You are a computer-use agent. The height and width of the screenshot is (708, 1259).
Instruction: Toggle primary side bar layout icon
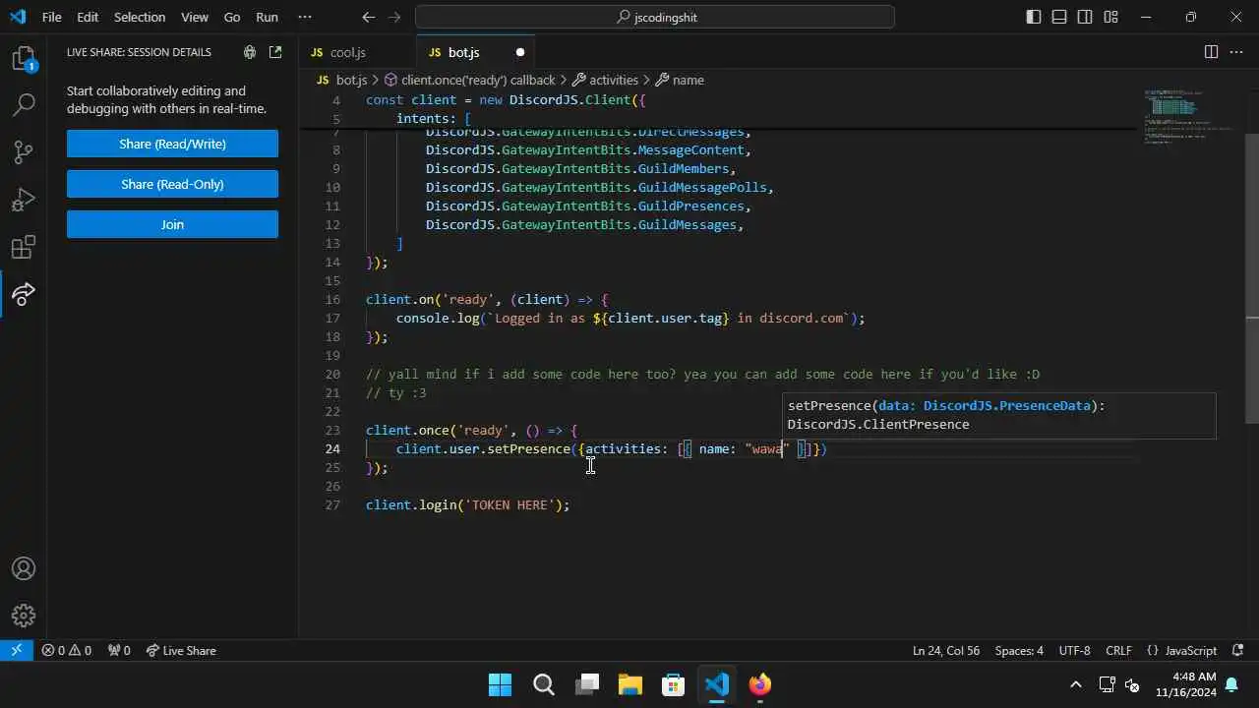coord(1034,17)
